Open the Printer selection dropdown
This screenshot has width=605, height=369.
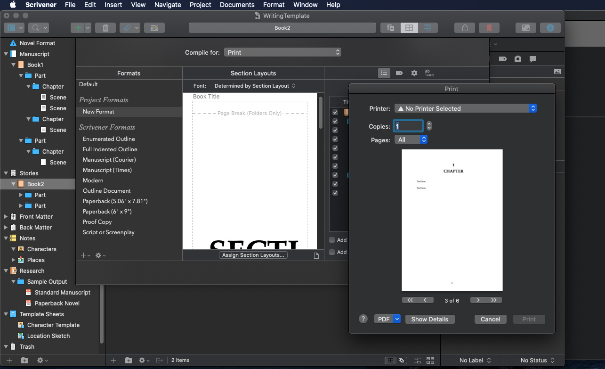(466, 108)
